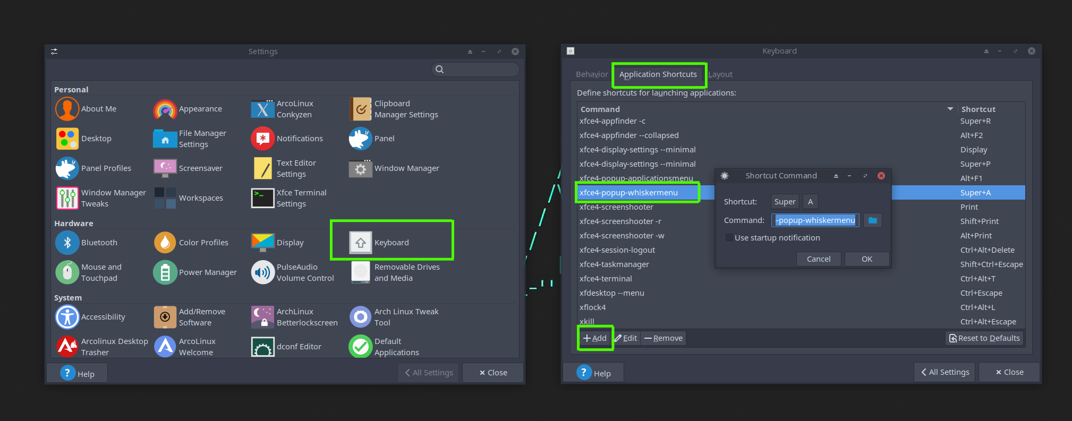This screenshot has width=1072, height=421.
Task: Open Display settings
Action: [278, 243]
